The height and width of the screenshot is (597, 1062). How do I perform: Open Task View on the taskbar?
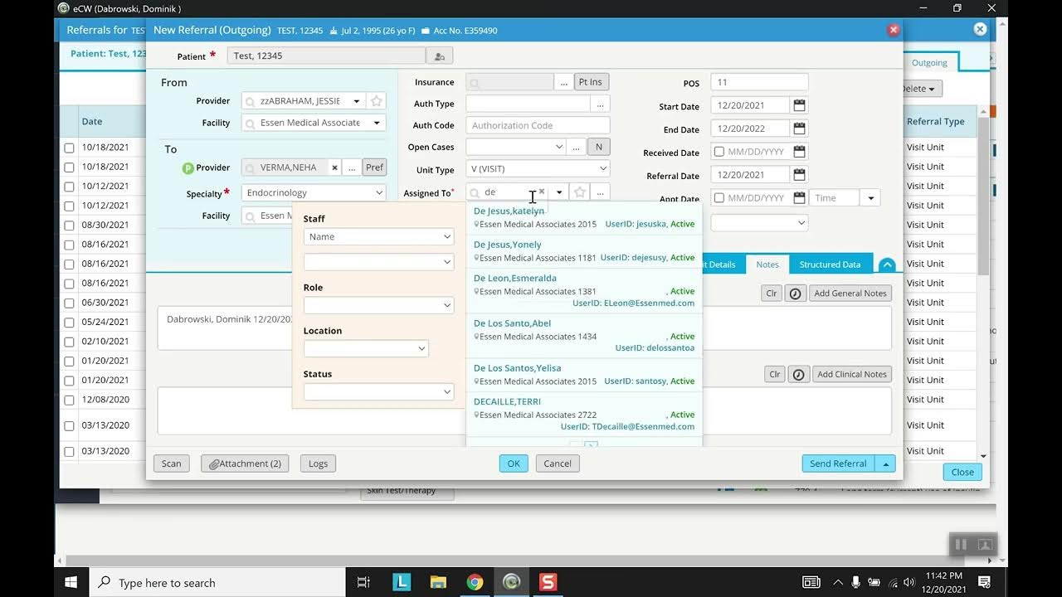coord(363,582)
